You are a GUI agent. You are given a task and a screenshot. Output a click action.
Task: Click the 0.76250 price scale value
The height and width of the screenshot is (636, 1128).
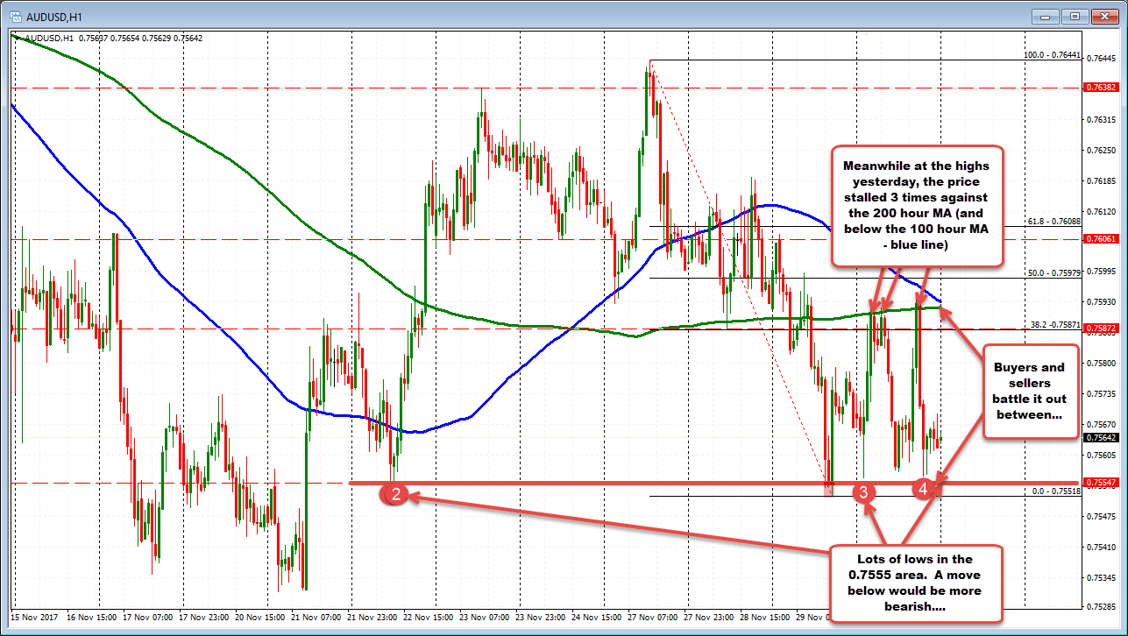pyautogui.click(x=1101, y=151)
